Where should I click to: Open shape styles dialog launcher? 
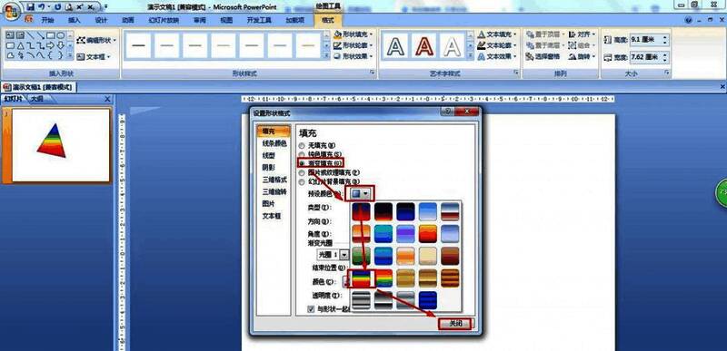coord(372,73)
